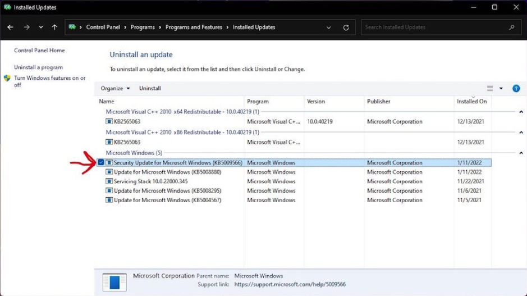Click Programs in the breadcrumb path
Image resolution: width=527 pixels, height=296 pixels.
[142, 27]
